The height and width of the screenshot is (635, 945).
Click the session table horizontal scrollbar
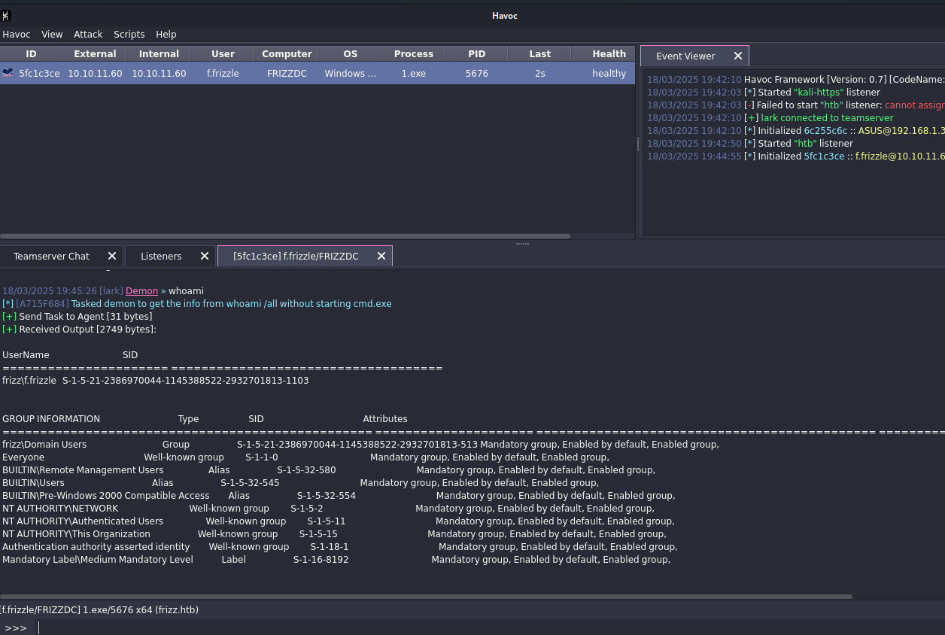click(x=285, y=235)
